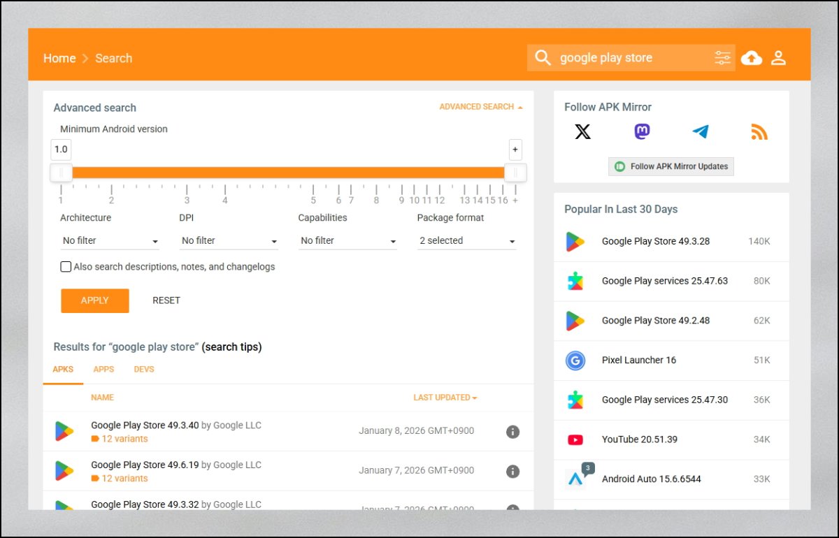The image size is (839, 538).
Task: Open 12 variants under Play Store 49.6.19
Action: coord(124,479)
